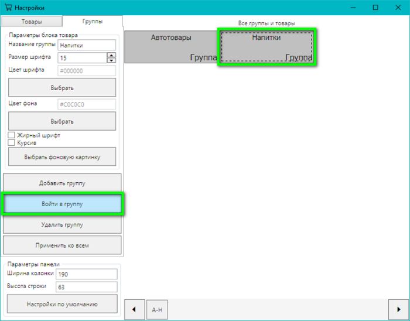Increase font size with up spinner arrow

111,55
